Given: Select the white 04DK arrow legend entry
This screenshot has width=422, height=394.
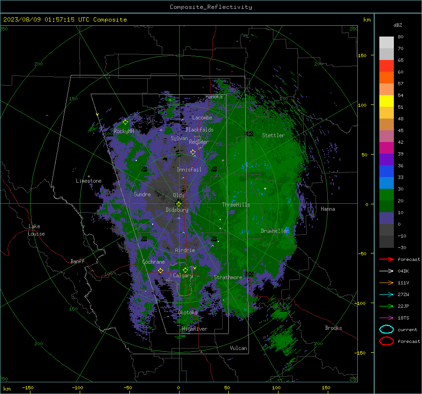Looking at the screenshot, I should [386, 271].
